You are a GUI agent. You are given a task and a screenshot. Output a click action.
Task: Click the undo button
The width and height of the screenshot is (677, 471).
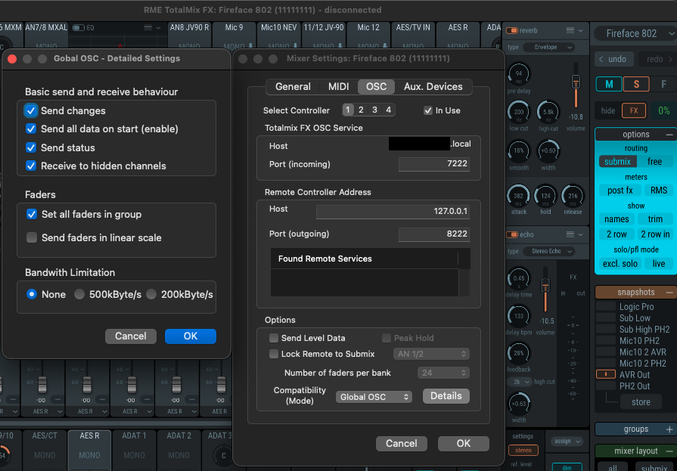click(x=613, y=59)
